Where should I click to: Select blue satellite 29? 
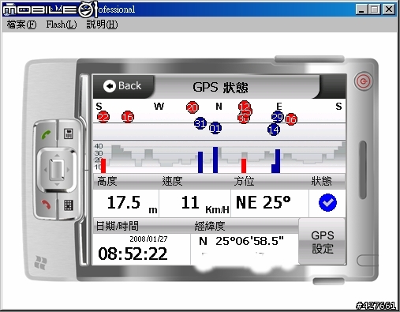(x=277, y=117)
